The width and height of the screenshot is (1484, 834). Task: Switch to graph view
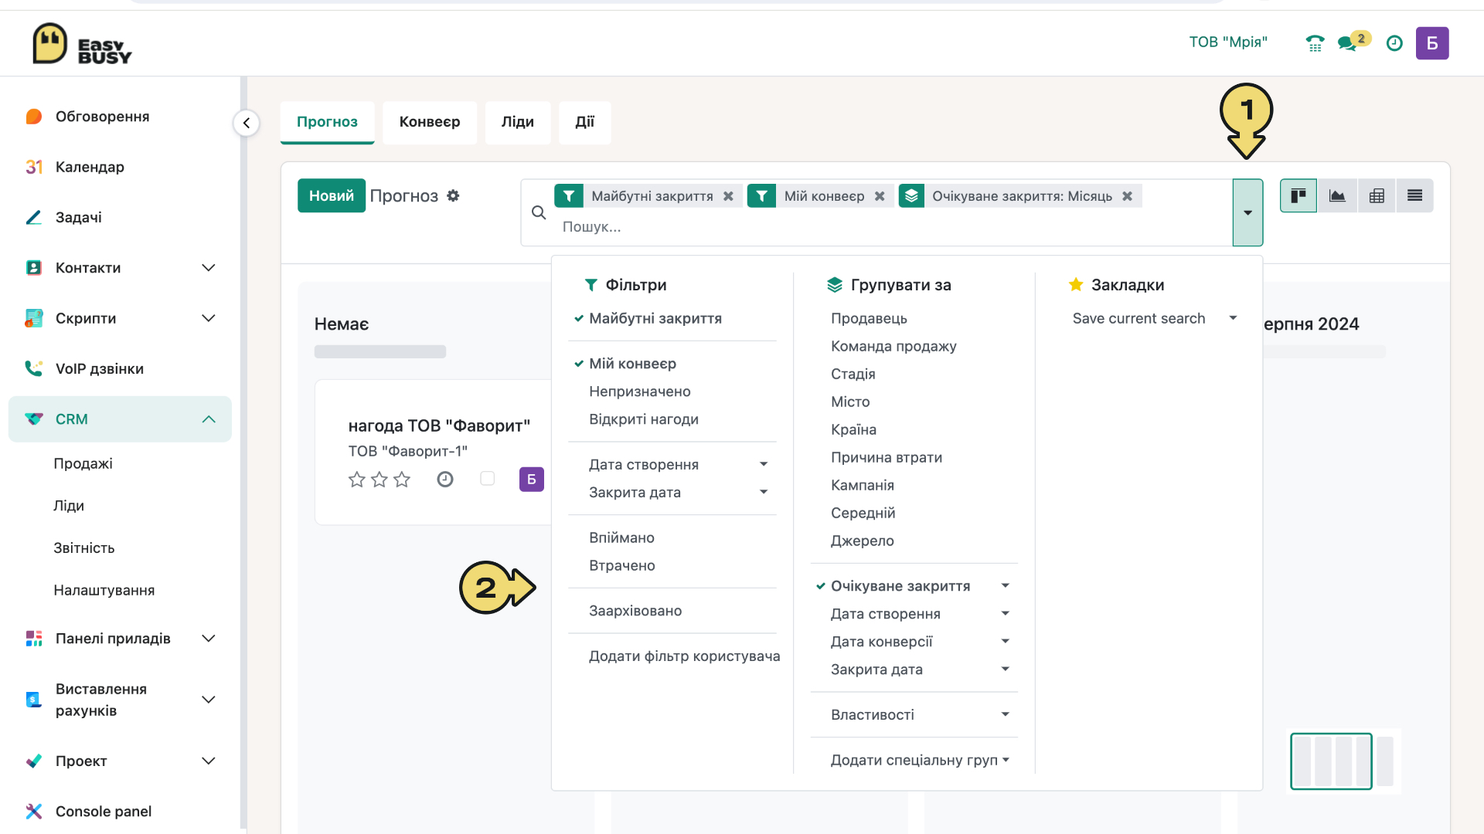pos(1337,195)
